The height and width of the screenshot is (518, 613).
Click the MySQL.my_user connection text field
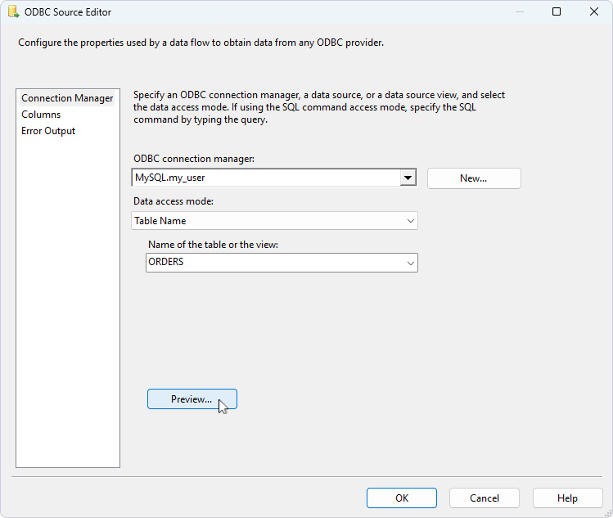tap(264, 178)
